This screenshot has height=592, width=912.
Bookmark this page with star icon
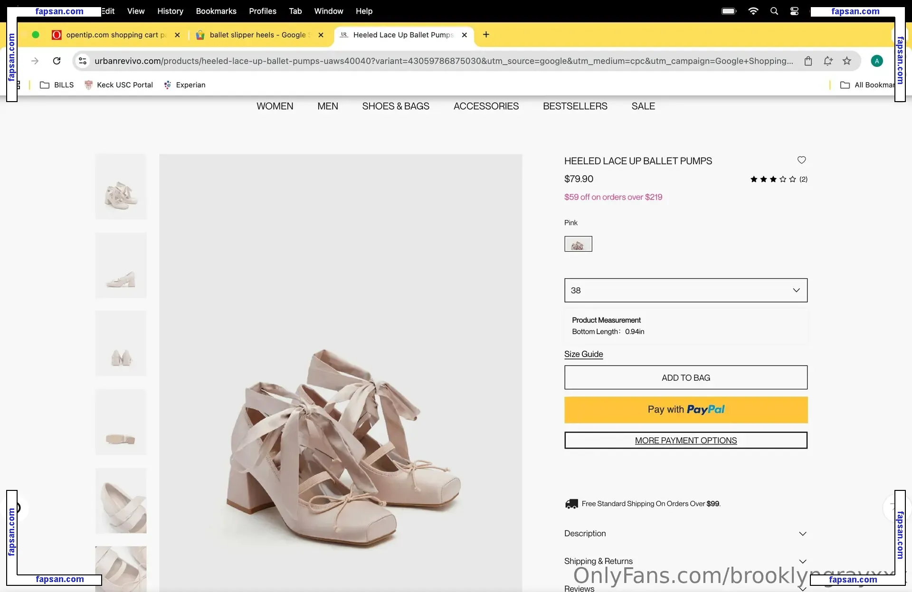tap(847, 61)
